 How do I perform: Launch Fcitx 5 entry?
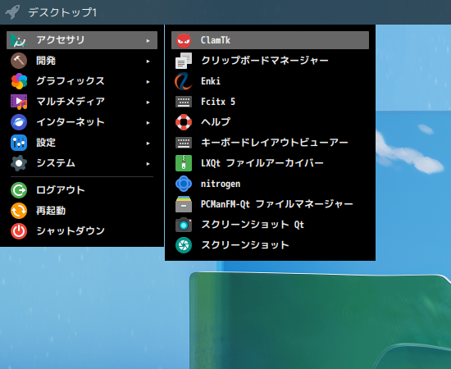point(270,102)
